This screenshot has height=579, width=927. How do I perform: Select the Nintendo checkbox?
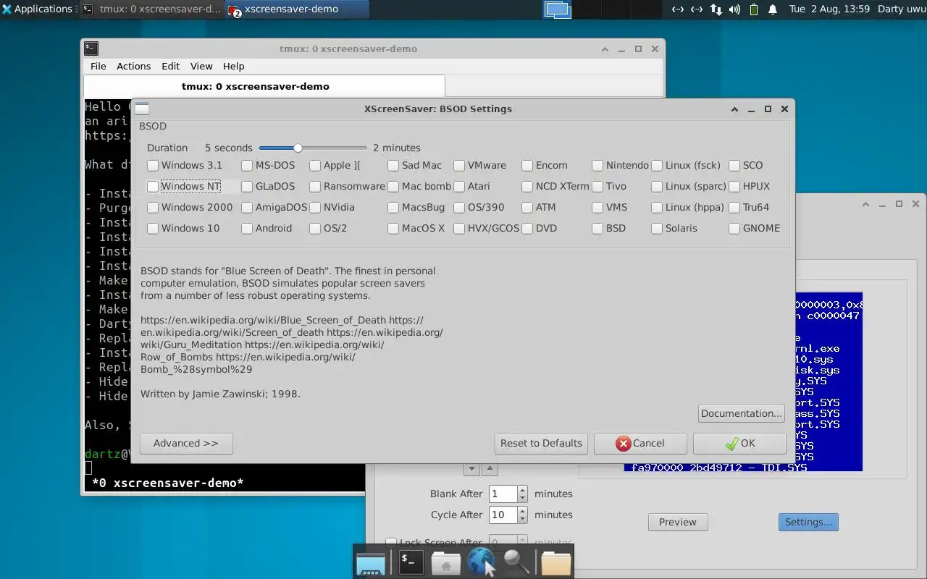597,166
